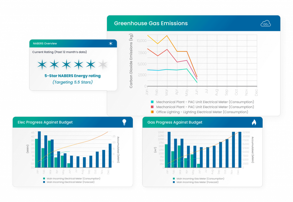Click the 5-Star NABERS Energy rating text
293x202 pixels.
(x=72, y=76)
